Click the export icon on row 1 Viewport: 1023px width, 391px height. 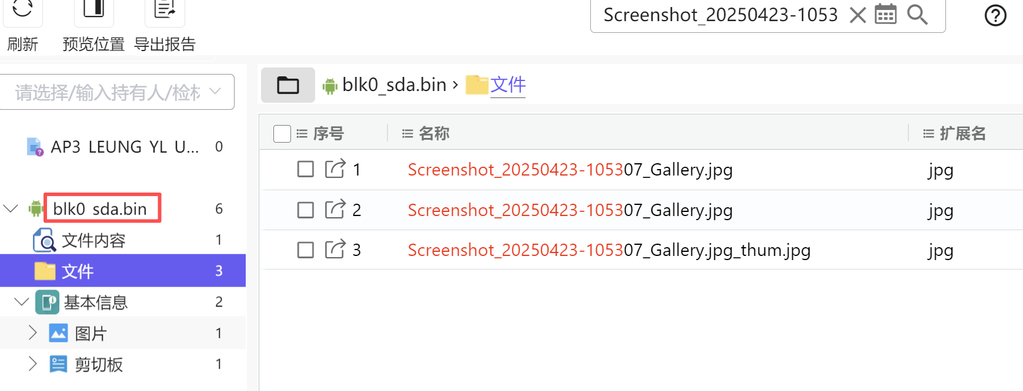[x=335, y=169]
